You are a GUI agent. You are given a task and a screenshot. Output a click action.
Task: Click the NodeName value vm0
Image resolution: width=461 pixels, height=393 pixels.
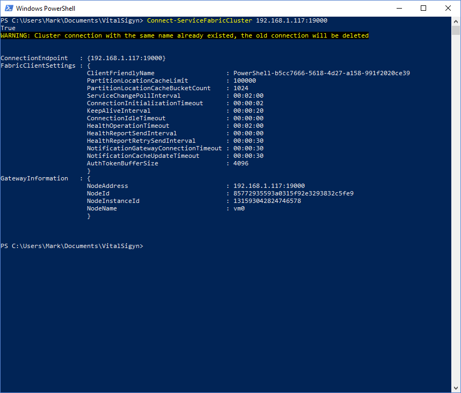click(239, 208)
